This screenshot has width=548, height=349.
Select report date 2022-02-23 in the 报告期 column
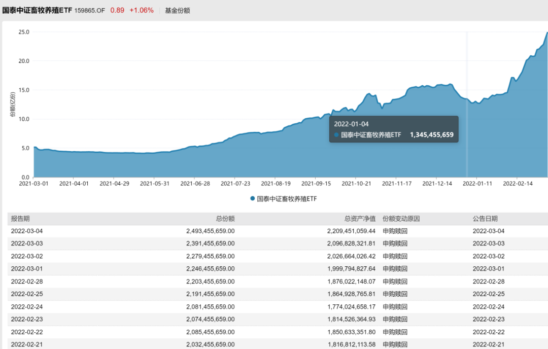pos(27,319)
